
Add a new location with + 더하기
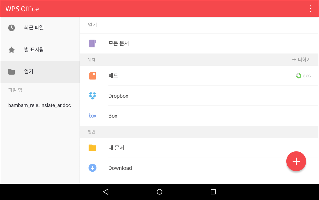pos(301,59)
